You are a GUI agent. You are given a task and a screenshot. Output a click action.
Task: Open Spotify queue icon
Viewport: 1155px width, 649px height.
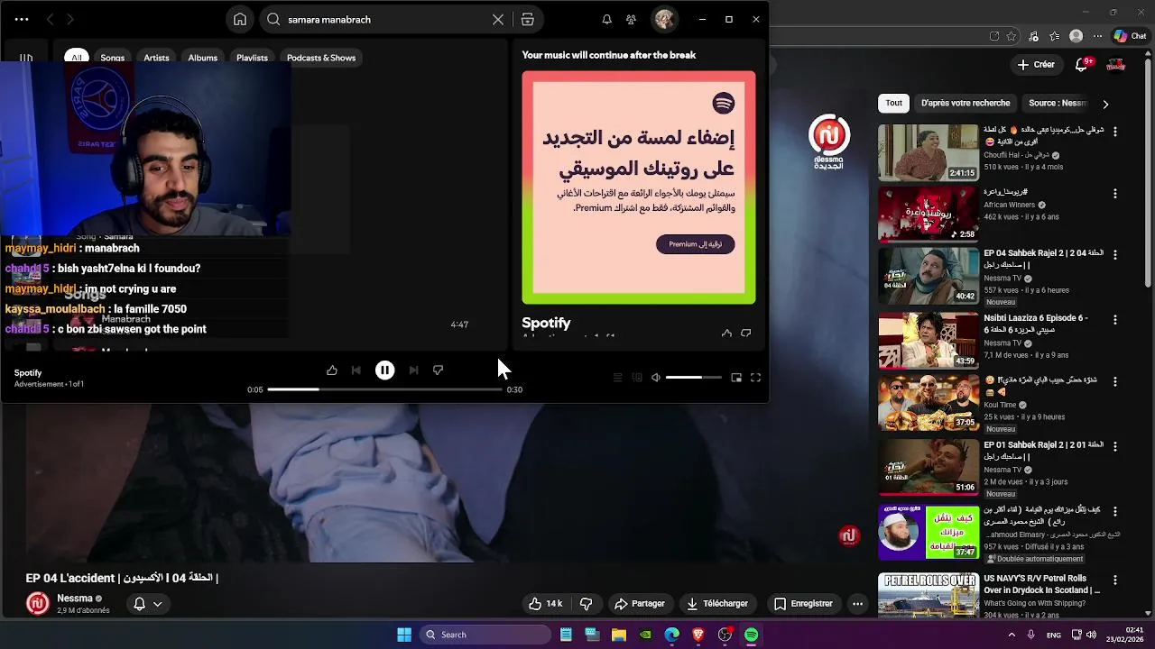coord(617,378)
